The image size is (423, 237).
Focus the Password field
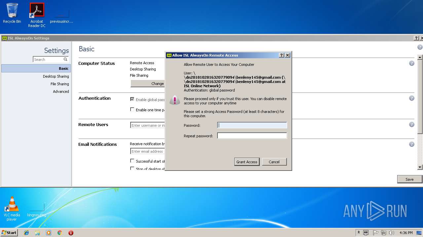[252, 125]
